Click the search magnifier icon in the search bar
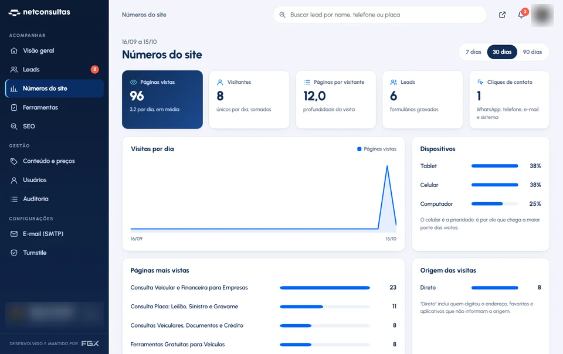 pyautogui.click(x=283, y=15)
